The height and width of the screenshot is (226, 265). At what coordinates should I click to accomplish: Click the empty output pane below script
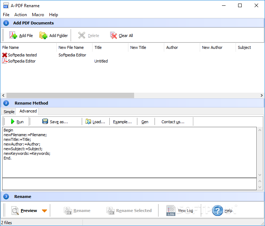(x=129, y=184)
